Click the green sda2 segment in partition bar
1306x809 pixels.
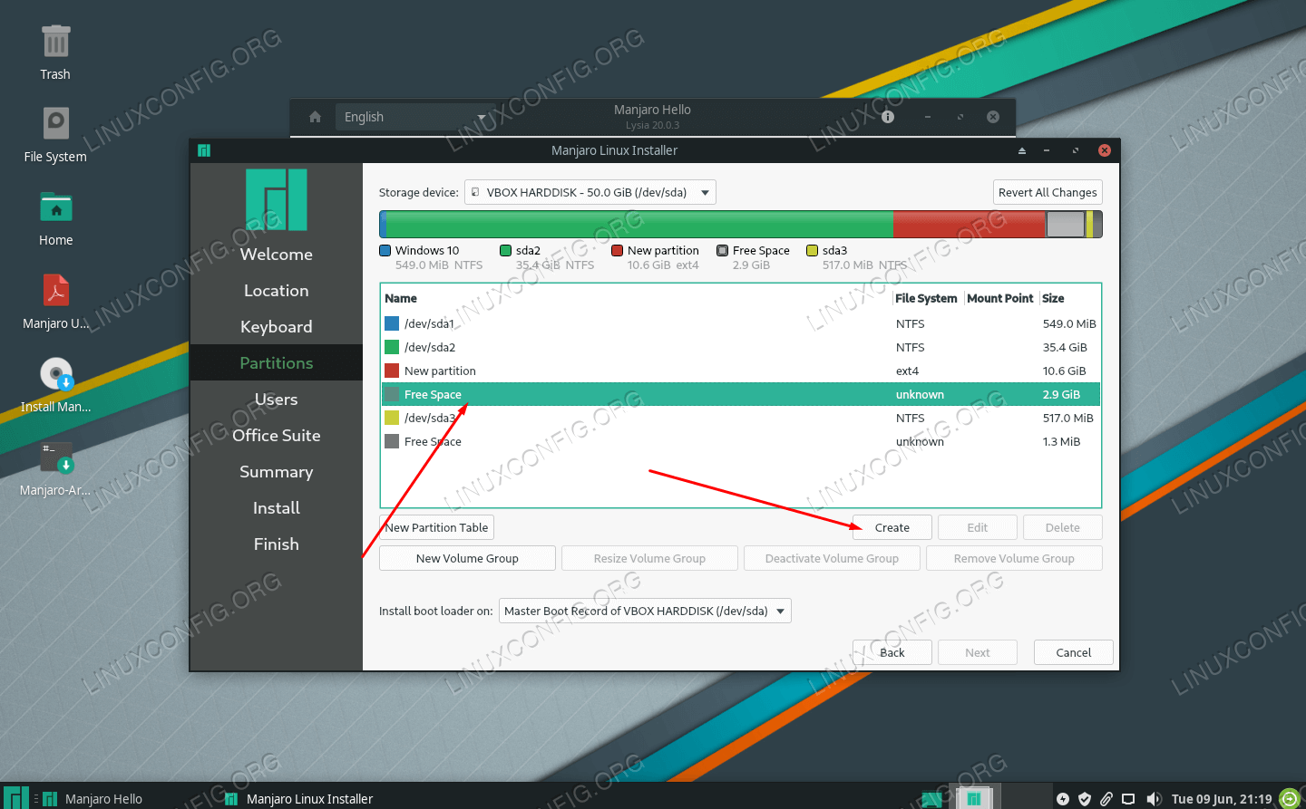639,224
